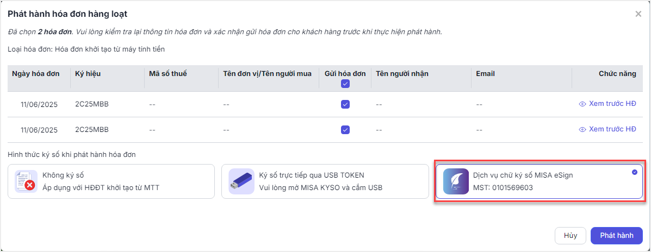Click the 'Ngày hóa đơn' column header
Viewport: 651px width, 252px height.
click(36, 74)
